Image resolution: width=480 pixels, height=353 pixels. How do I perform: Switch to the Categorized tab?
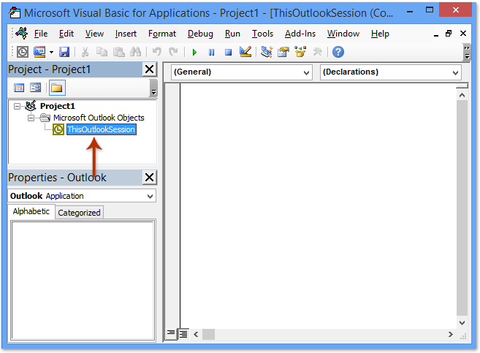tap(80, 213)
